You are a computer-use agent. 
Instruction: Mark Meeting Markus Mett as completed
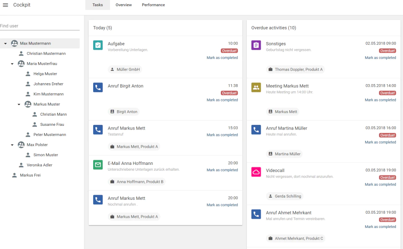pos(380,100)
